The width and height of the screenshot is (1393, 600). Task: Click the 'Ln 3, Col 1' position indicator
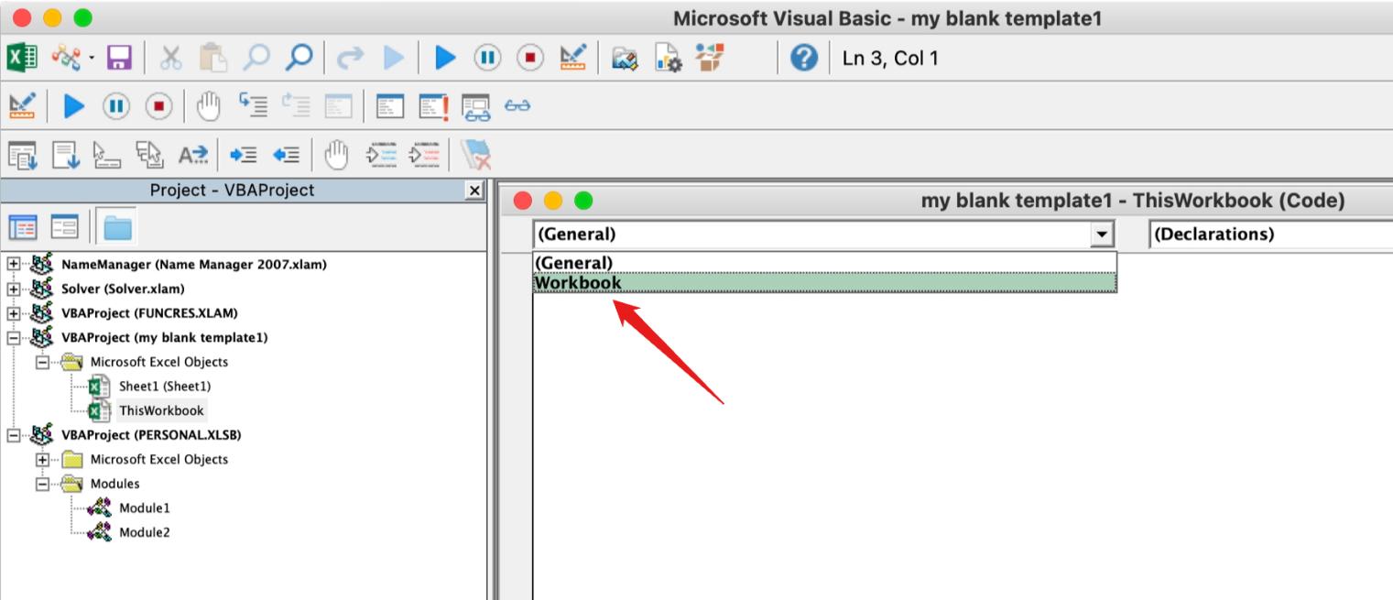pos(890,59)
